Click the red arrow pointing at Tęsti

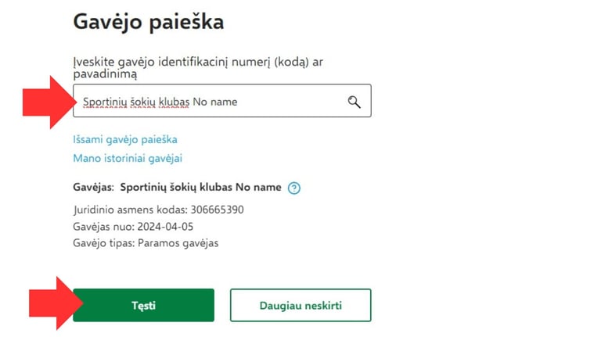pyautogui.click(x=56, y=303)
